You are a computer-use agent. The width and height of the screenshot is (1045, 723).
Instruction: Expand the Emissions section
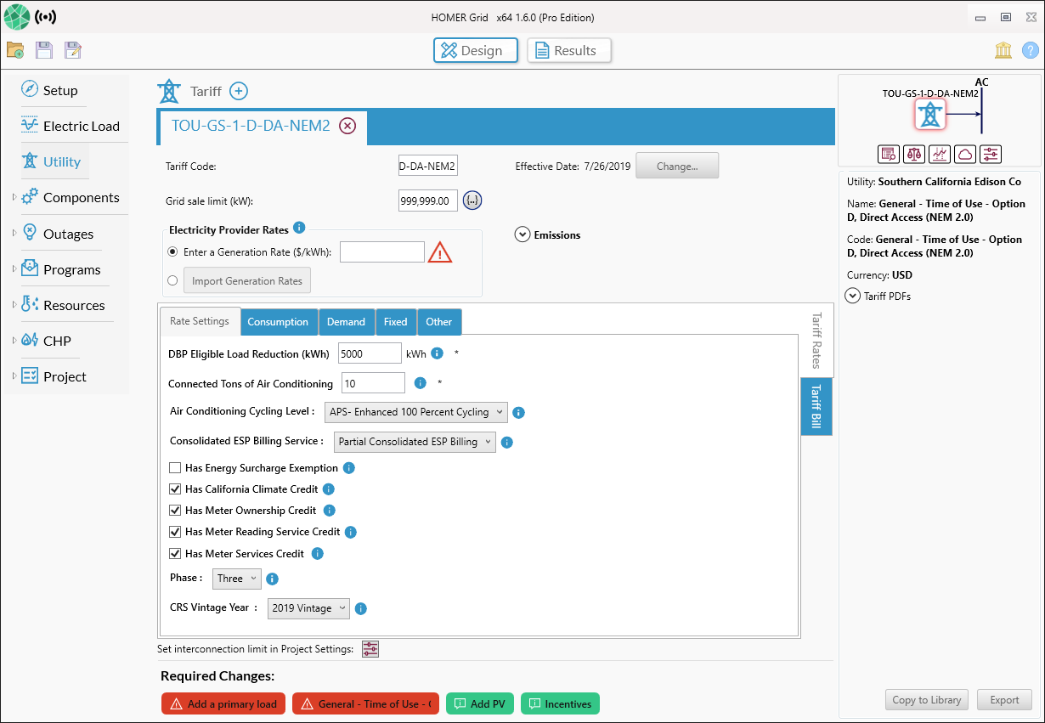pos(522,235)
